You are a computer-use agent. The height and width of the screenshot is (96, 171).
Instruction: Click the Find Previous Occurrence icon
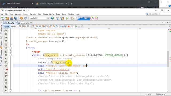(x=37, y=26)
